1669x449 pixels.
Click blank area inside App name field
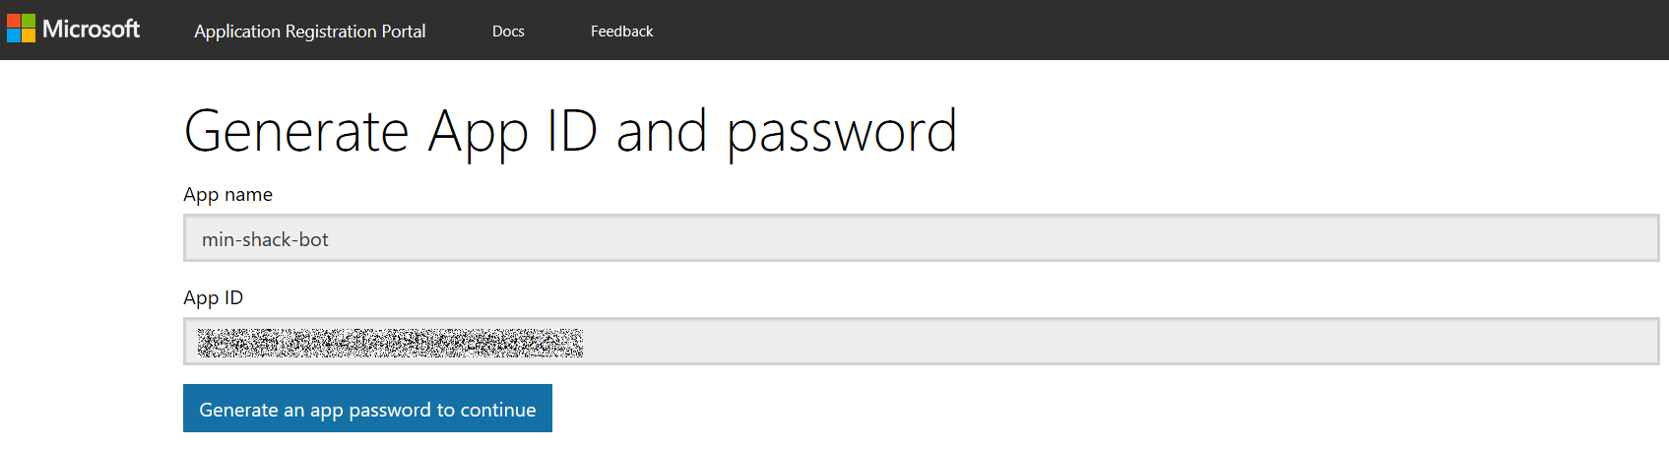point(985,238)
